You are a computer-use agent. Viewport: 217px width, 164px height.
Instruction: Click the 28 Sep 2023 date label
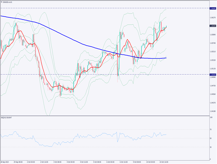[5, 162]
